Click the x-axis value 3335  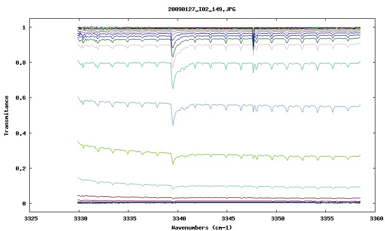(x=128, y=218)
